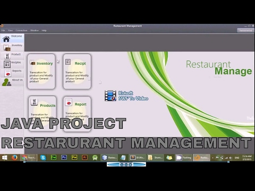The height and width of the screenshot is (191, 255).
Task: Click the Recipt card on the welcome page
Action: coord(77,72)
